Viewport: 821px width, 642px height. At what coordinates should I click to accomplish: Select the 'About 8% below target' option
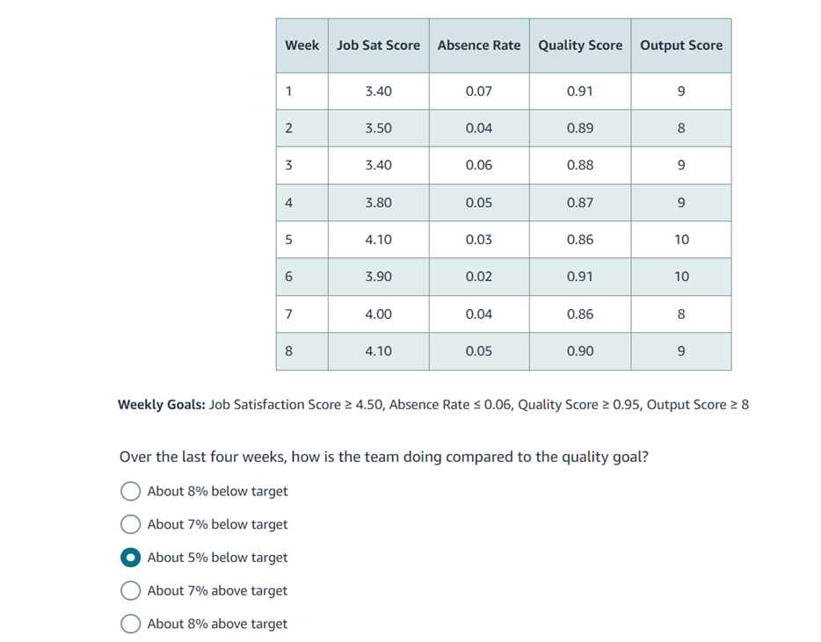click(x=130, y=491)
